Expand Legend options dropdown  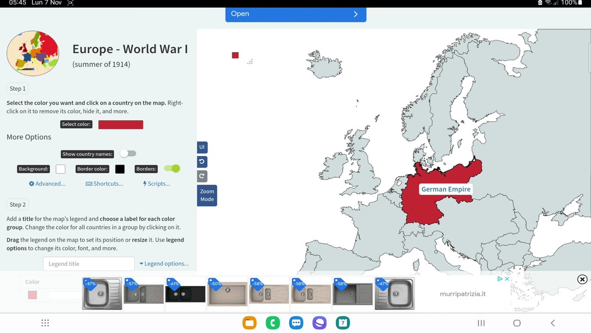(x=164, y=264)
